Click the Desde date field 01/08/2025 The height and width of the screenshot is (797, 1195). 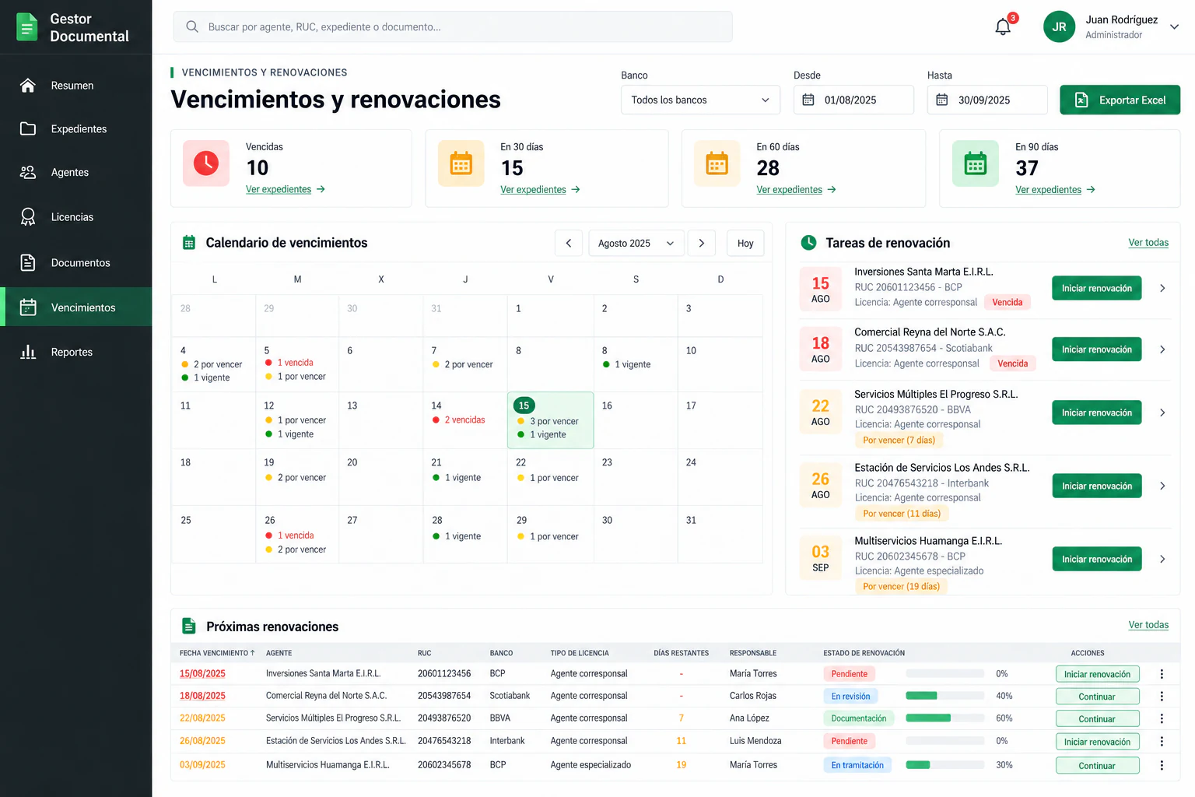[x=853, y=100]
